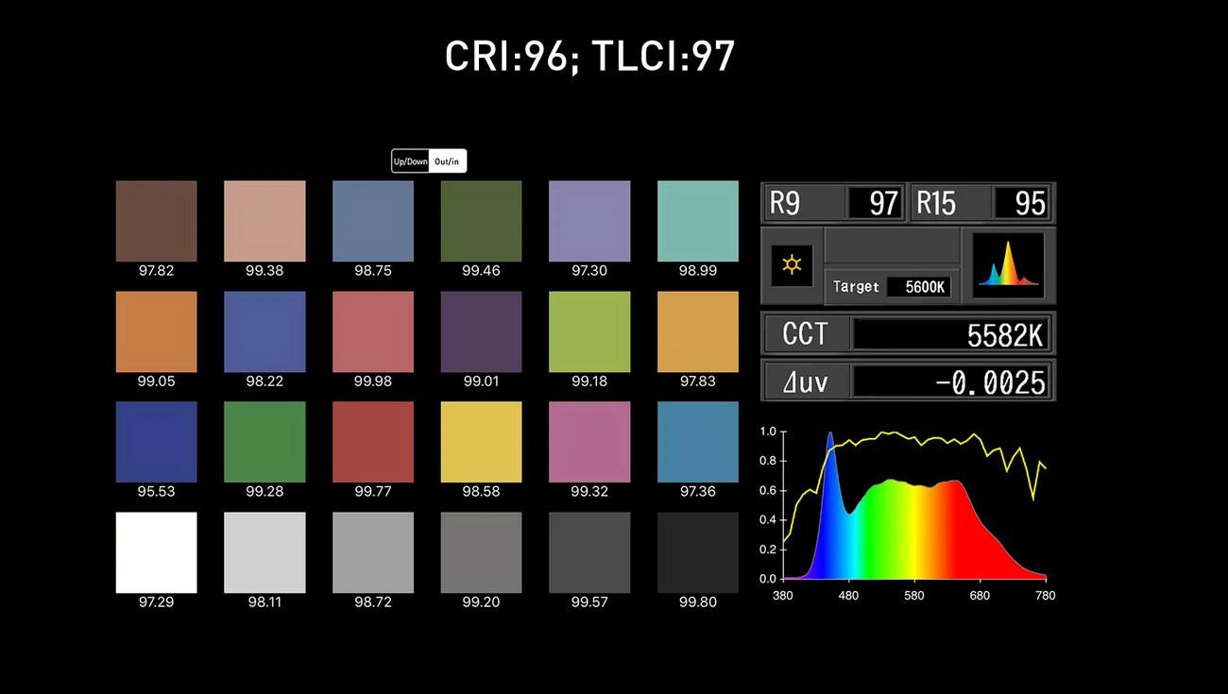
Task: Click the CCT 5582K readout
Action: pyautogui.click(x=949, y=334)
